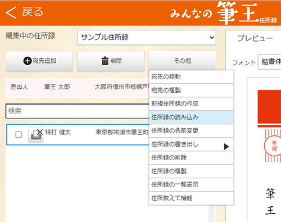Choose 宛先の移動 from the menu

(191, 77)
